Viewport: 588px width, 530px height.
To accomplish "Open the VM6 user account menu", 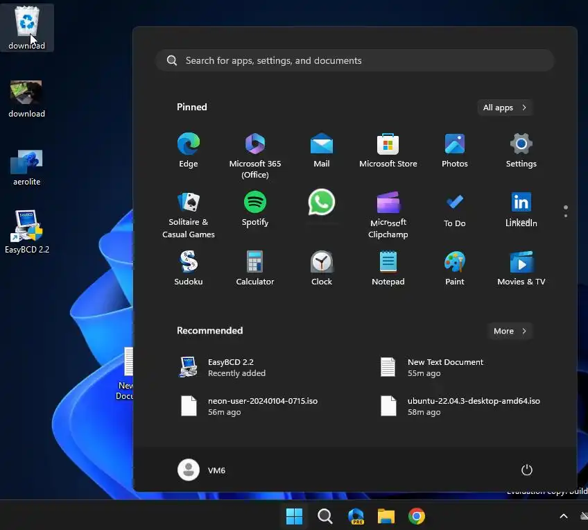I will coord(202,470).
